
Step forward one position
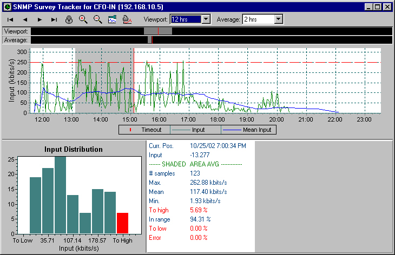(40, 19)
